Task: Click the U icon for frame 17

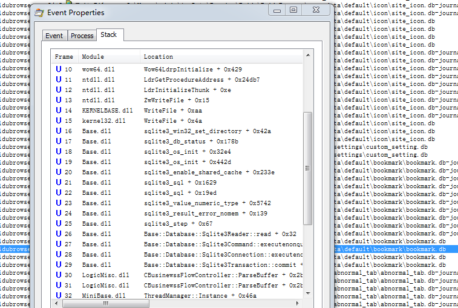Action: (x=59, y=141)
